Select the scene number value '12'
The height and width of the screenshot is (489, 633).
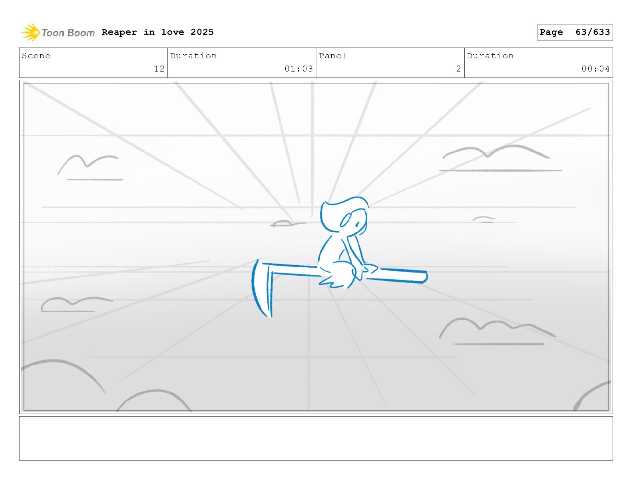click(159, 69)
